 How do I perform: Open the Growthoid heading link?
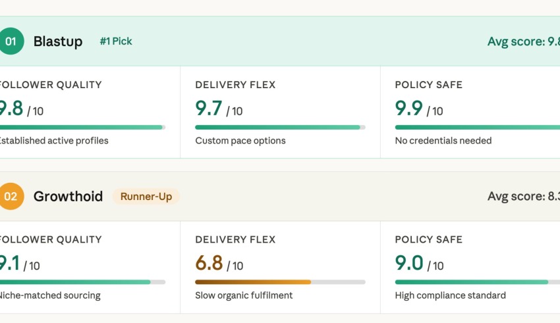[x=68, y=197]
